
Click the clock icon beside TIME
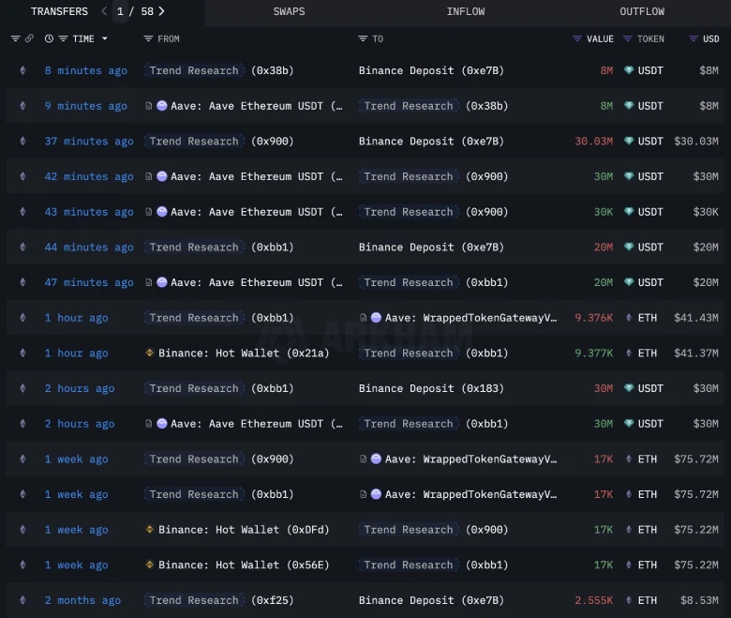click(x=49, y=38)
